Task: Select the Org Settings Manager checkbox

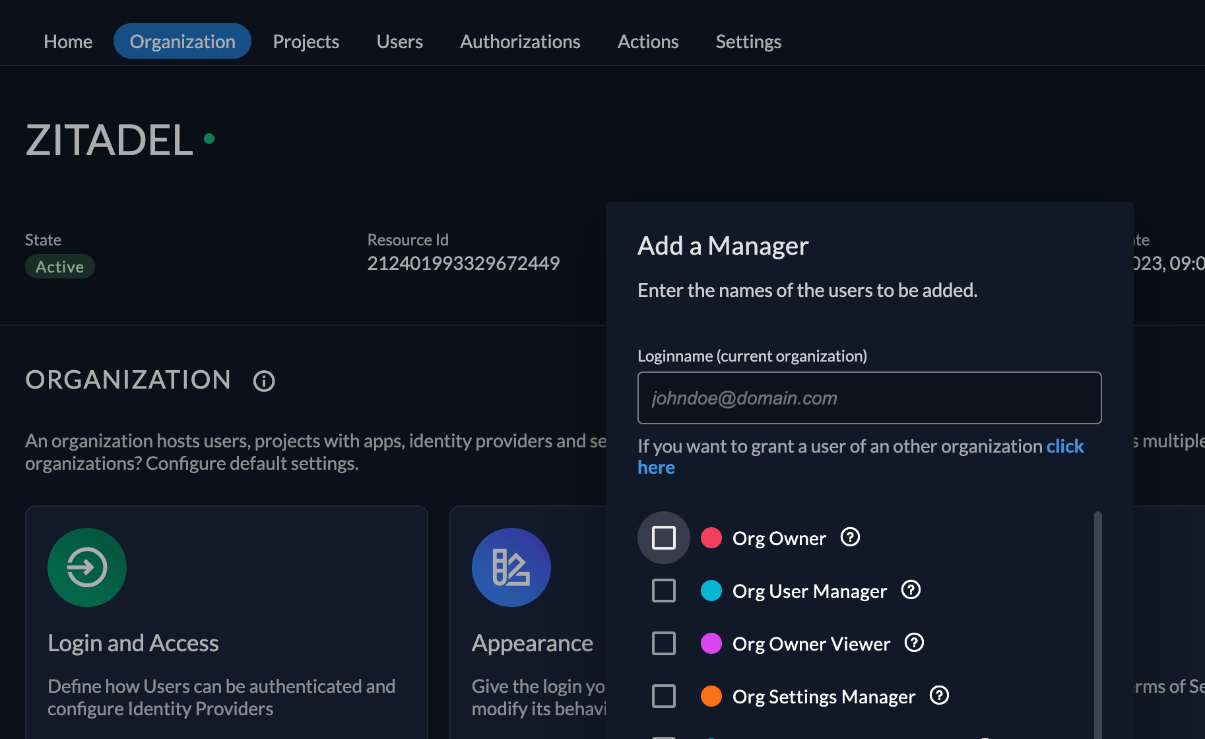Action: point(664,696)
